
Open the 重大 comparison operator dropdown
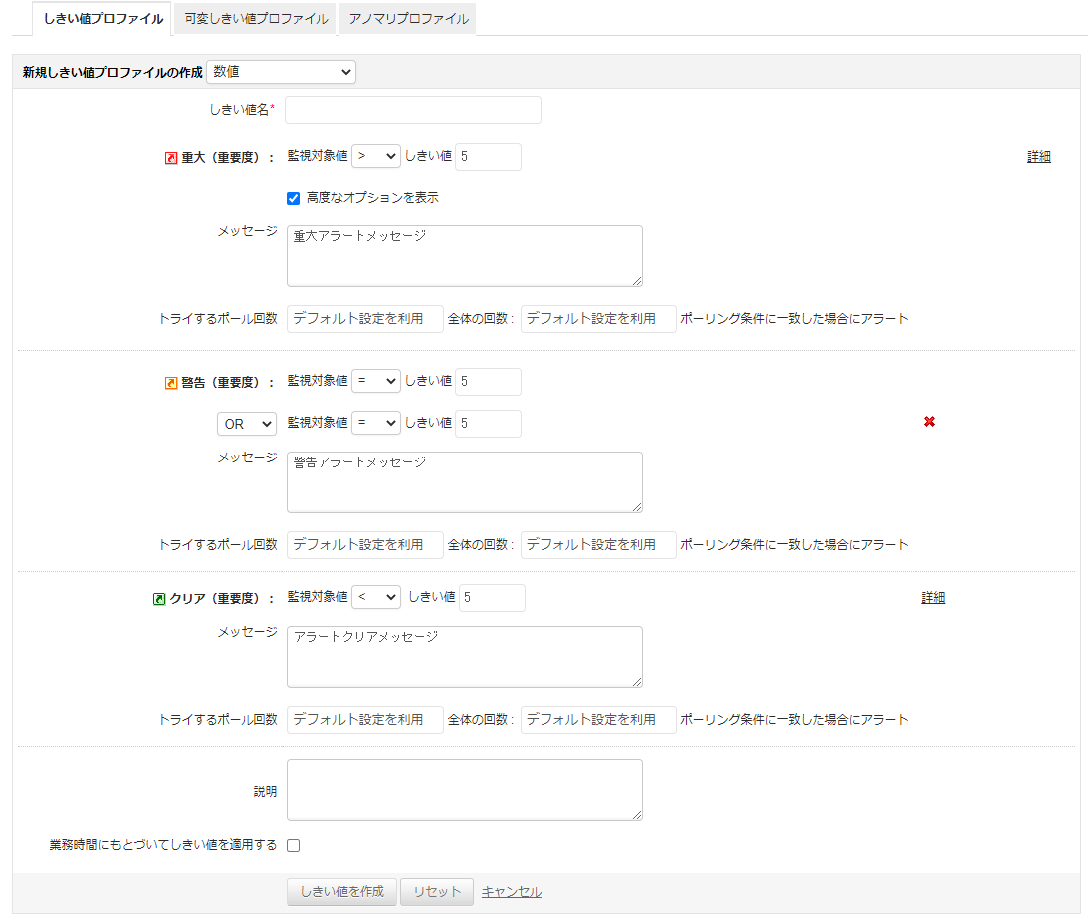click(x=375, y=157)
